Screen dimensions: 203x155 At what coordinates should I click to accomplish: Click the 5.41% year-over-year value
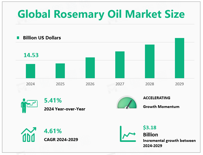(53, 101)
